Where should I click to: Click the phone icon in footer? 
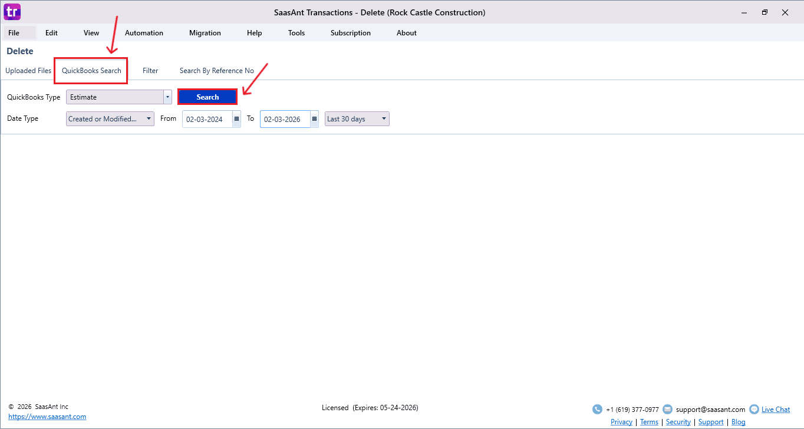coord(597,410)
